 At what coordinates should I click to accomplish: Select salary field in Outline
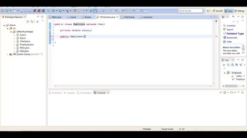pyautogui.click(x=239, y=76)
